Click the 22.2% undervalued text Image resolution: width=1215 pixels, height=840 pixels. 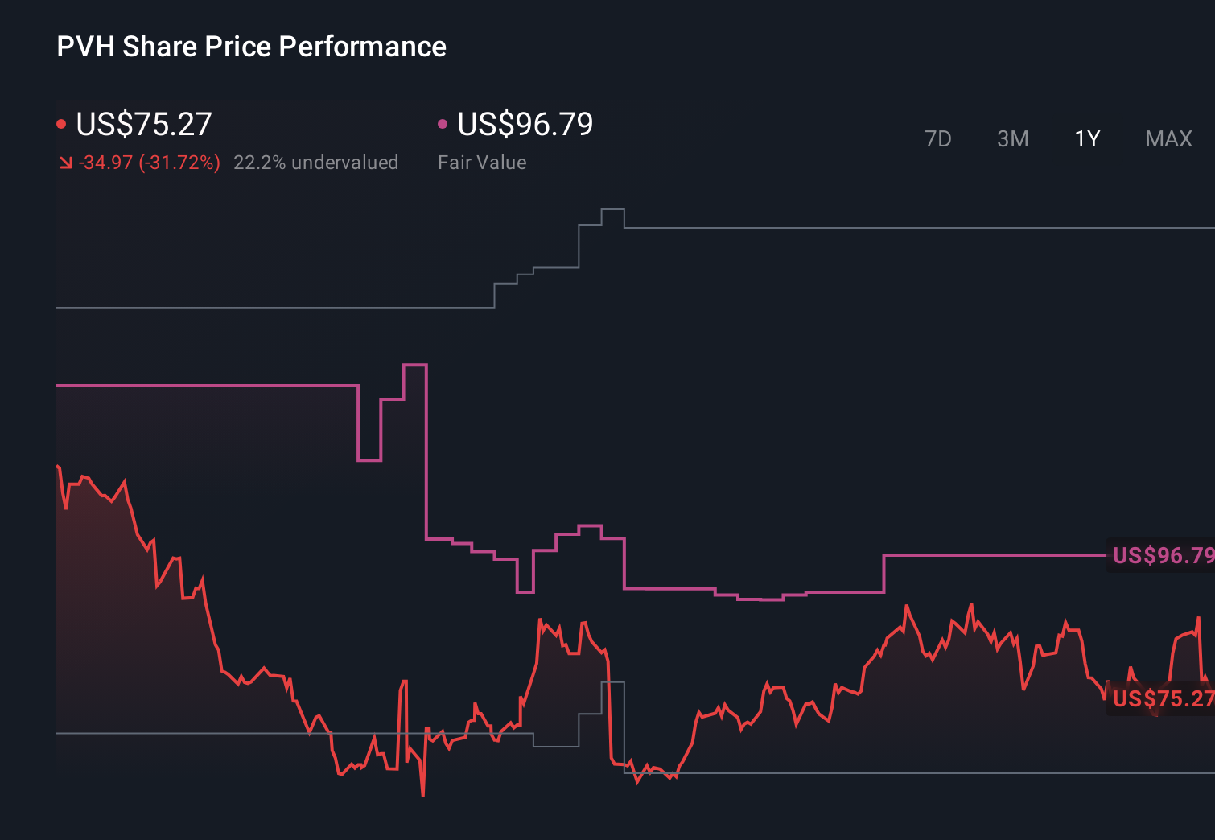[x=316, y=162]
